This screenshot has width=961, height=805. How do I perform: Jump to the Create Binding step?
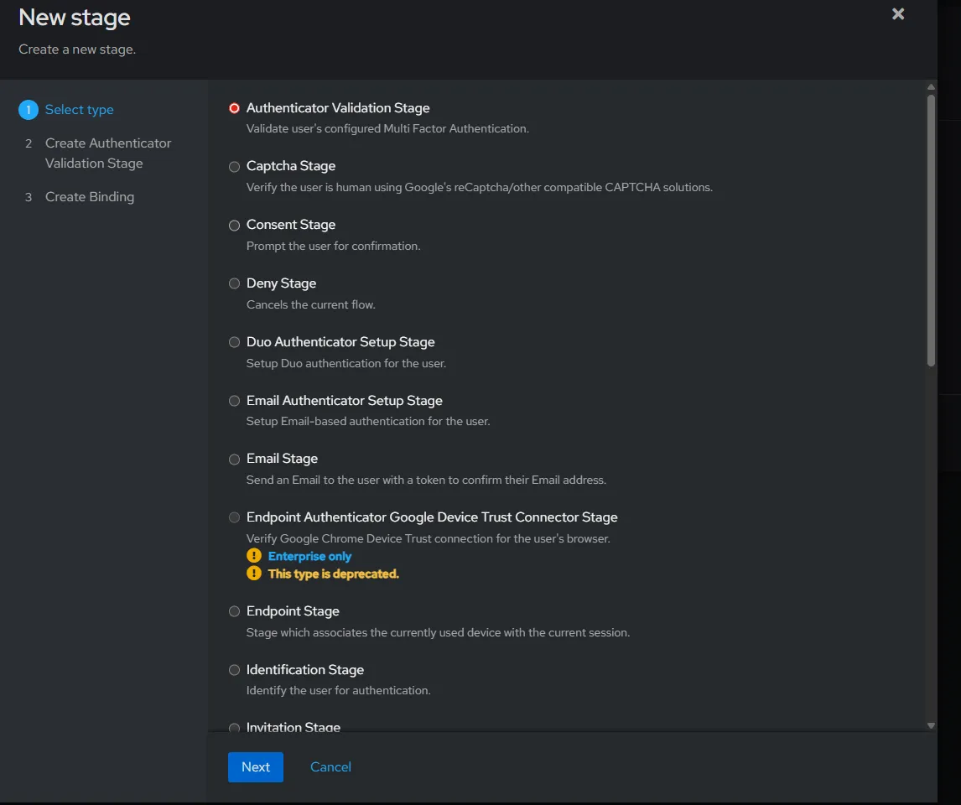(x=89, y=197)
